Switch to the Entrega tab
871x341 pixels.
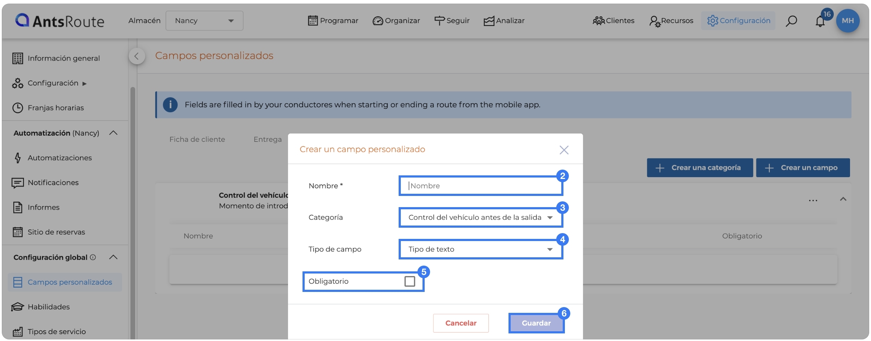point(267,139)
